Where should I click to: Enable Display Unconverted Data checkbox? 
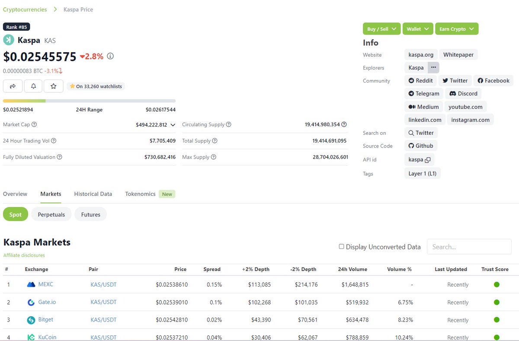(341, 247)
